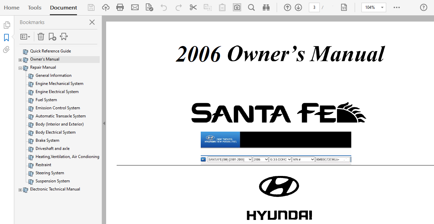434x224 pixels.
Task: Collapse the Repair Manual bookmark tree
Action: pos(20,68)
